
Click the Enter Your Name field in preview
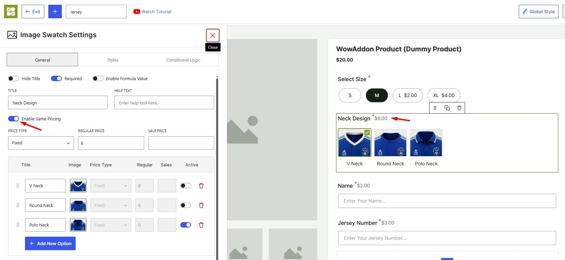[447, 201]
